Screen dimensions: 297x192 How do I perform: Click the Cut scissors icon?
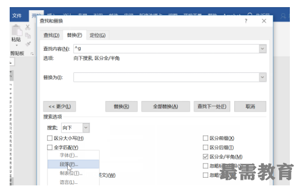click(28, 28)
